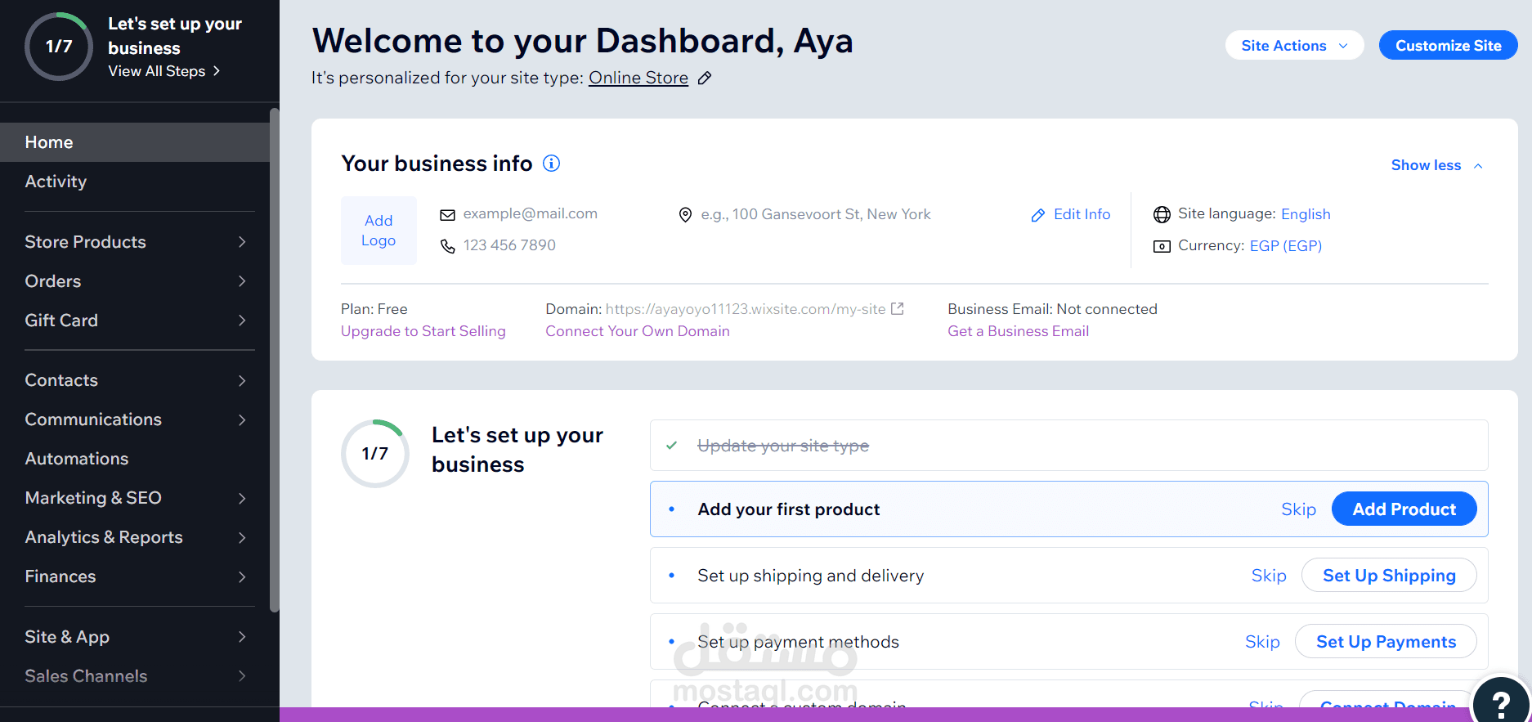1532x722 pixels.
Task: Expand the Communications chevron
Action: (x=242, y=419)
